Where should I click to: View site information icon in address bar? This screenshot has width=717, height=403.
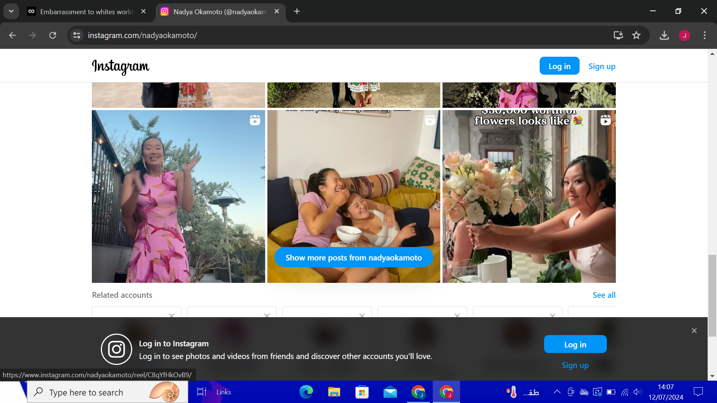click(77, 35)
